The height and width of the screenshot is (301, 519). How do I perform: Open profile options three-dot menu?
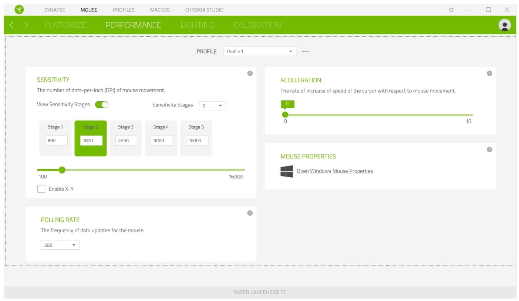coord(305,52)
